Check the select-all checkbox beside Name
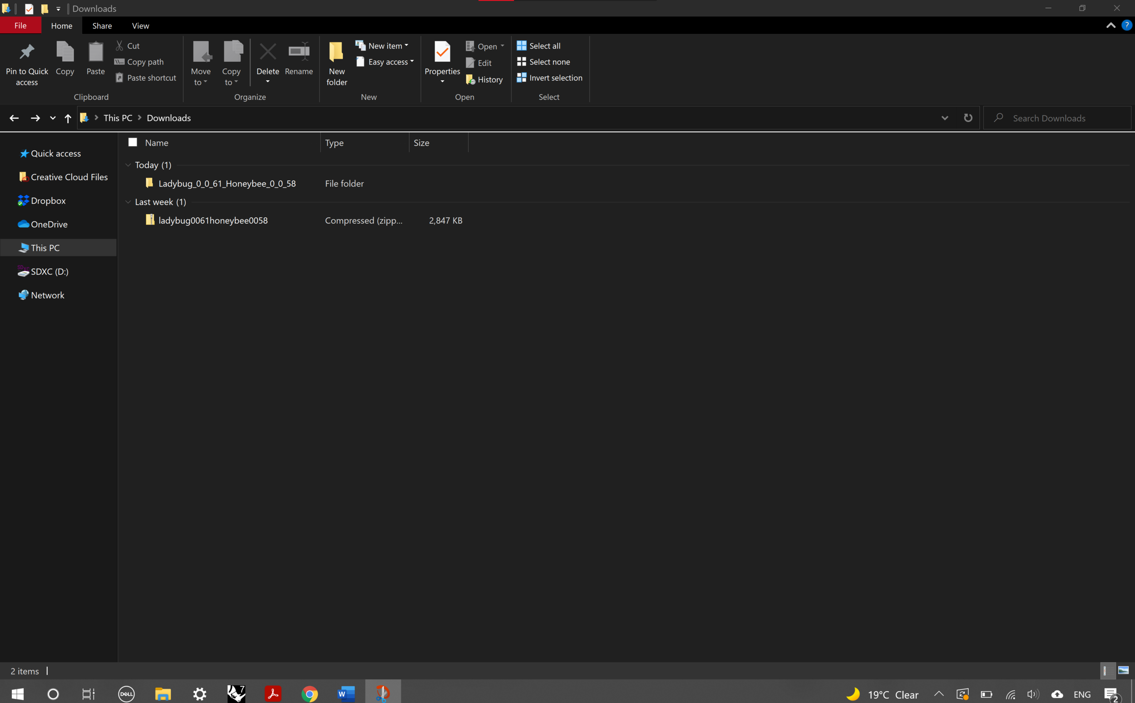 133,142
